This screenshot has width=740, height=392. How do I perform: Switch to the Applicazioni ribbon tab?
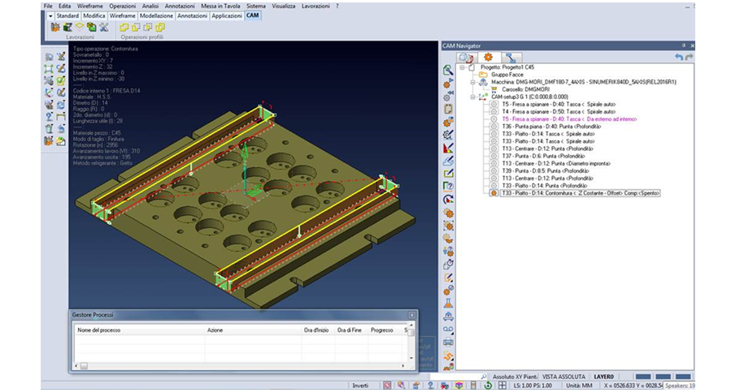click(x=227, y=15)
